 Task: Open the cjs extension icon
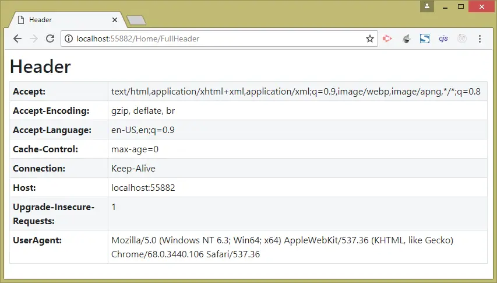(443, 39)
